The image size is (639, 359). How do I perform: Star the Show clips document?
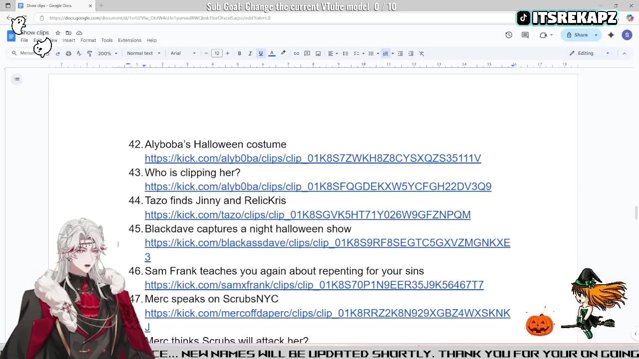pyautogui.click(x=58, y=33)
